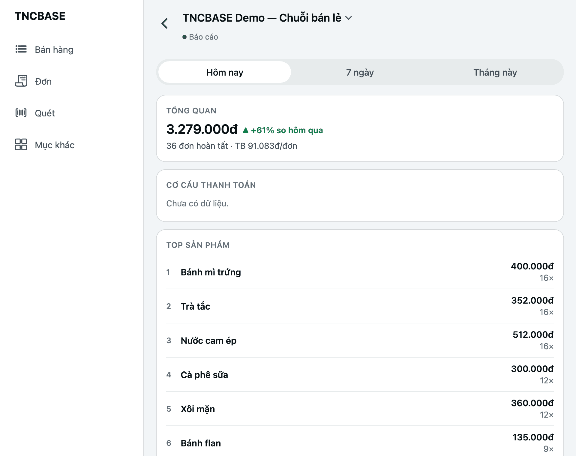Click the Báo cáo status label

point(203,37)
